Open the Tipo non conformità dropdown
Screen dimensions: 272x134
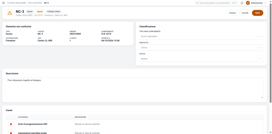pyautogui.click(x=201, y=36)
